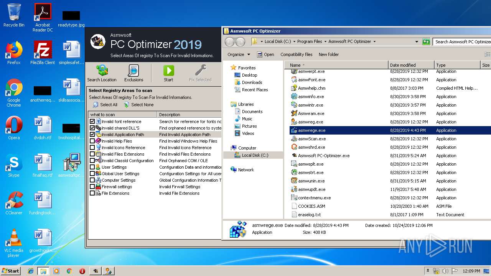
Task: Create a New folder
Action: coord(328,54)
